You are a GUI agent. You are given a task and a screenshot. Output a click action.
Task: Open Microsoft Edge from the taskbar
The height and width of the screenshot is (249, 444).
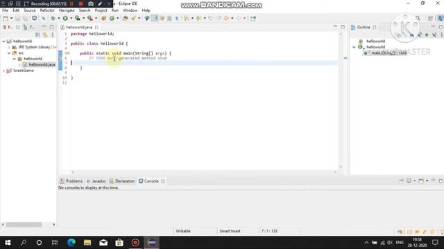[71, 243]
